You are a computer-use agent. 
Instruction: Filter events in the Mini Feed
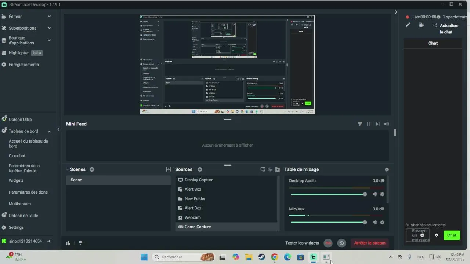[x=360, y=124]
